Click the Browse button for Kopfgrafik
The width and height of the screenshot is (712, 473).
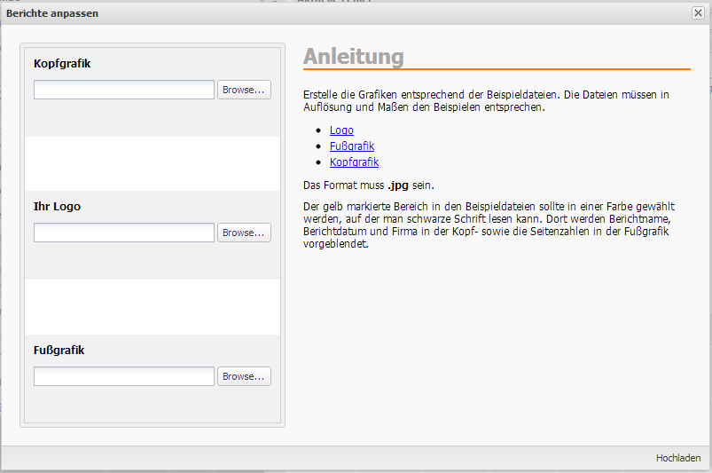[x=244, y=90]
